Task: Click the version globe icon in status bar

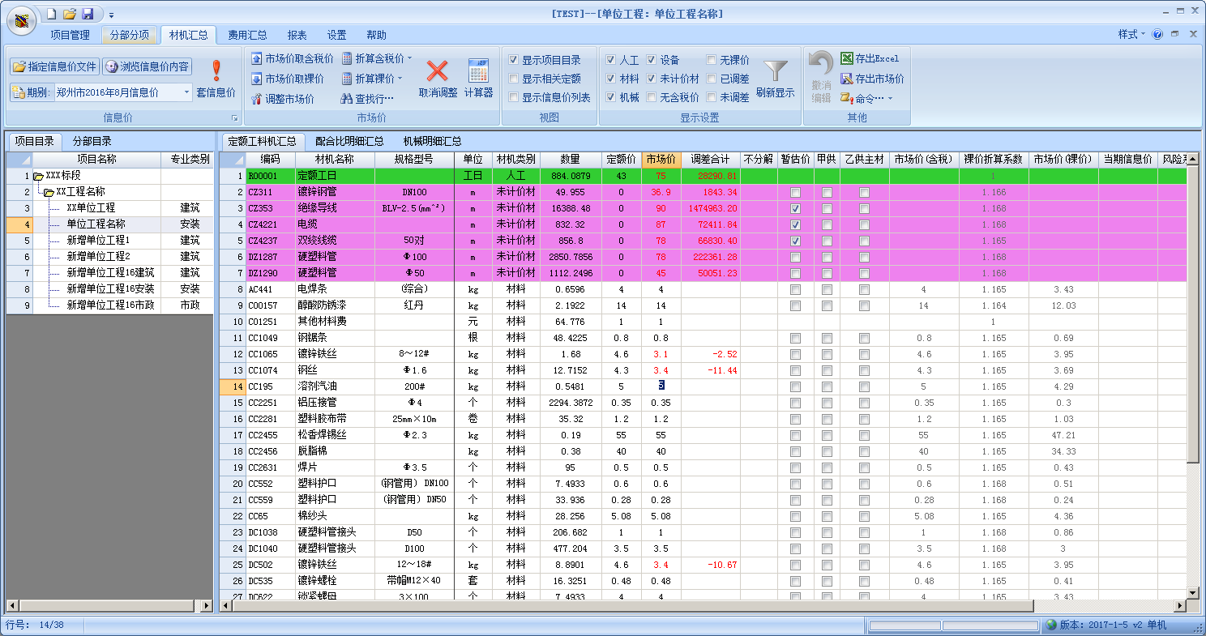Action: coord(1051,625)
